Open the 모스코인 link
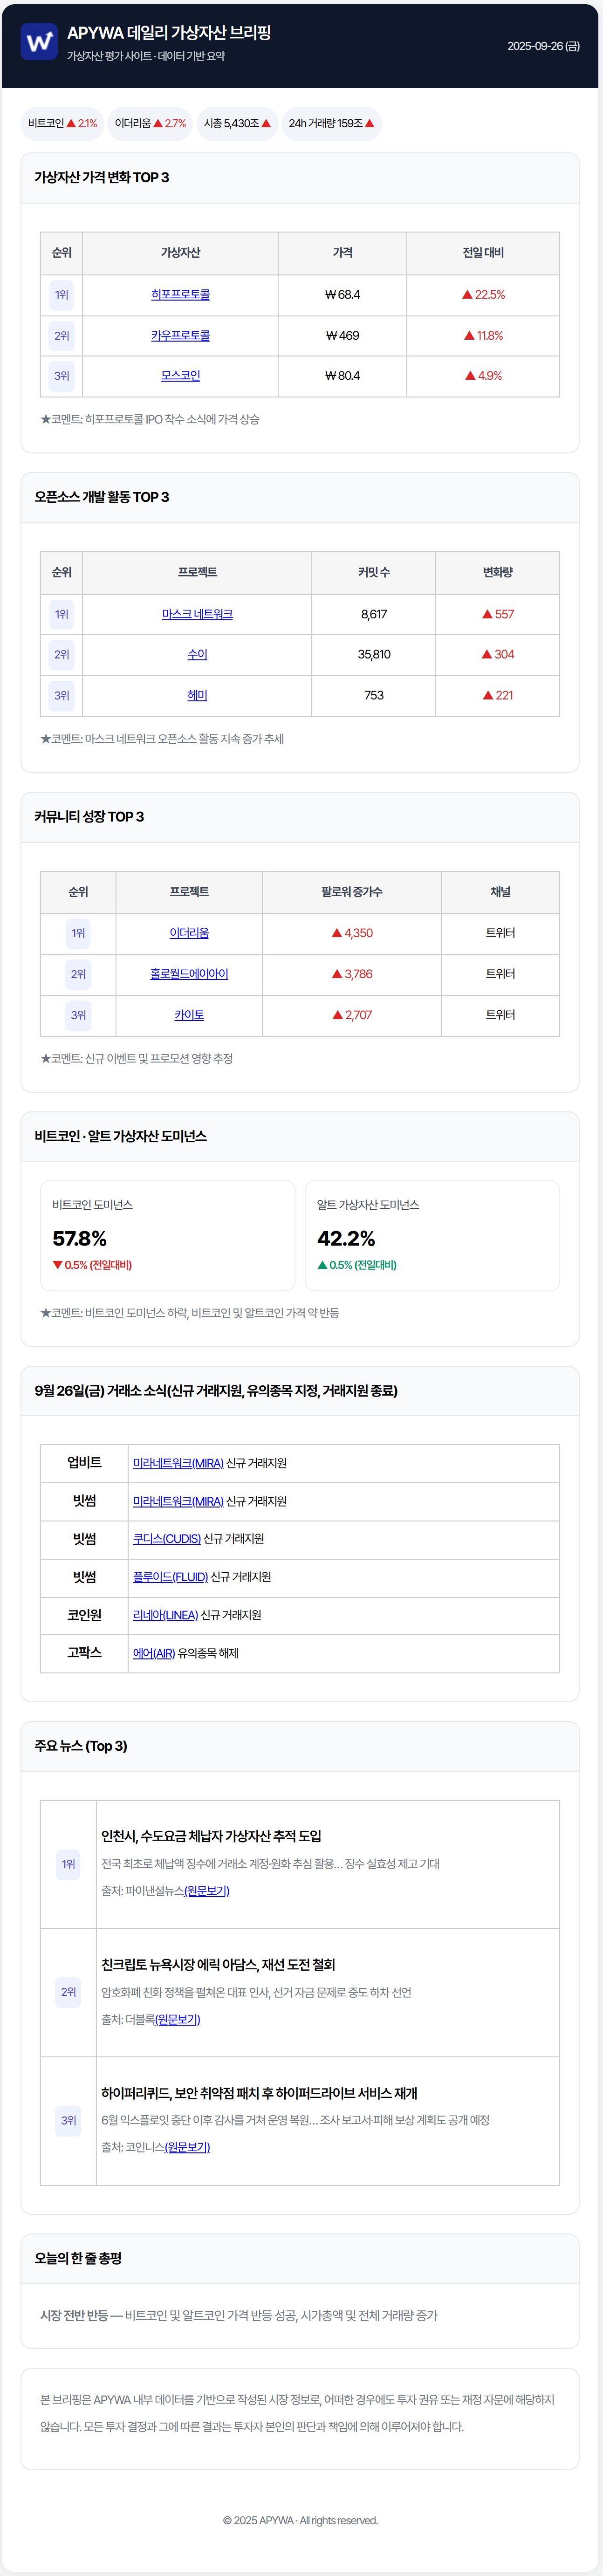The width and height of the screenshot is (603, 2576). pos(180,376)
